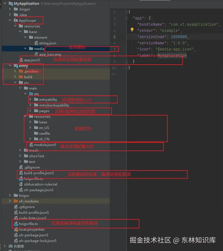Click the "bundleName" key in editor
Image resolution: width=223 pixels, height=251 pixels.
(x=150, y=24)
